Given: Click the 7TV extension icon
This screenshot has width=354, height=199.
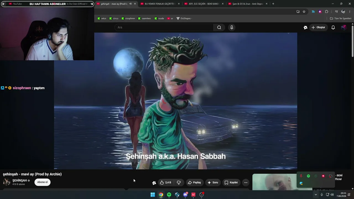Looking at the screenshot, I should coord(313,12).
